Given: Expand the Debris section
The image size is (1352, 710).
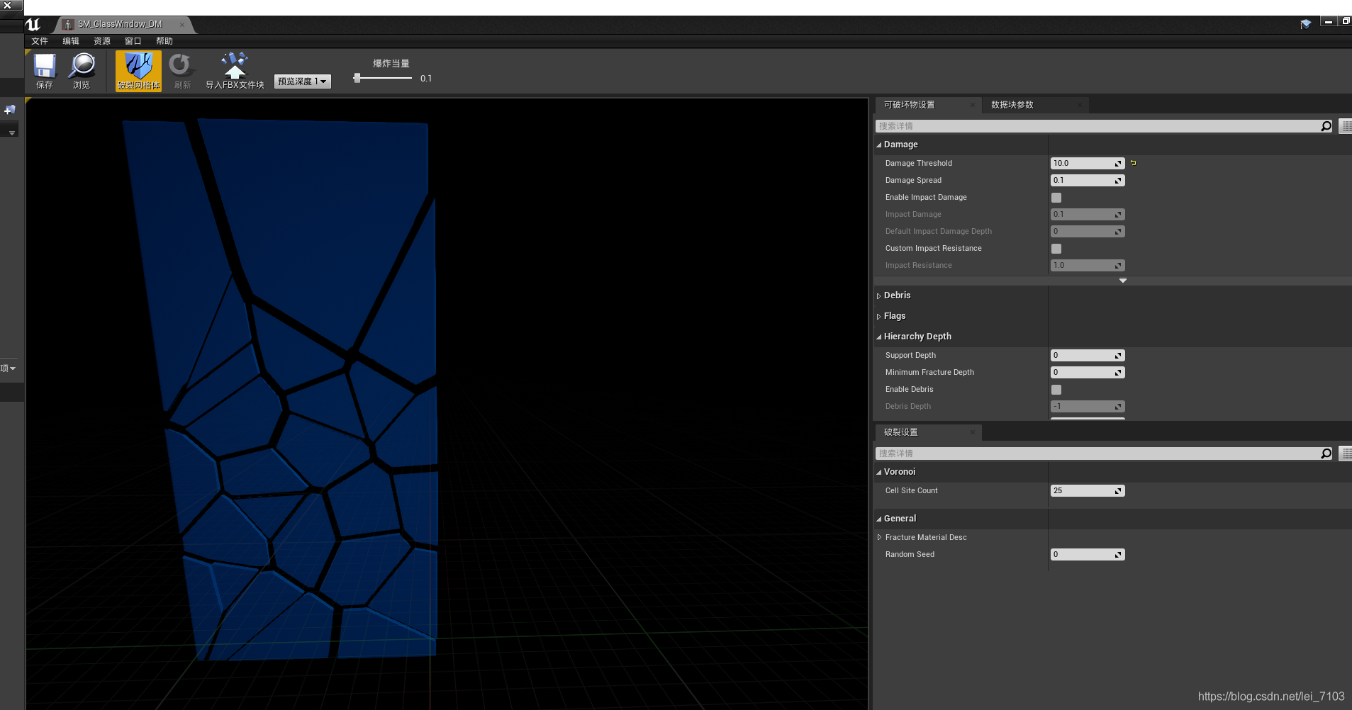Looking at the screenshot, I should coord(879,295).
